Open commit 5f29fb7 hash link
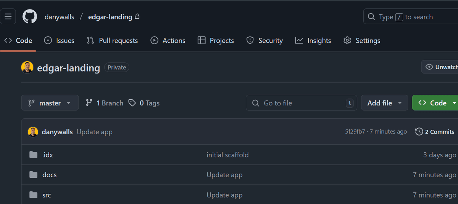 pyautogui.click(x=355, y=132)
